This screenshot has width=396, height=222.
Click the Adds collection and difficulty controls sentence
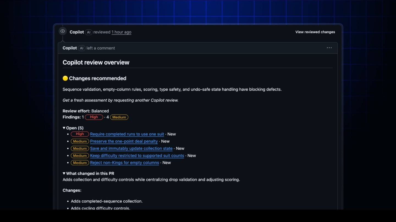(151, 180)
